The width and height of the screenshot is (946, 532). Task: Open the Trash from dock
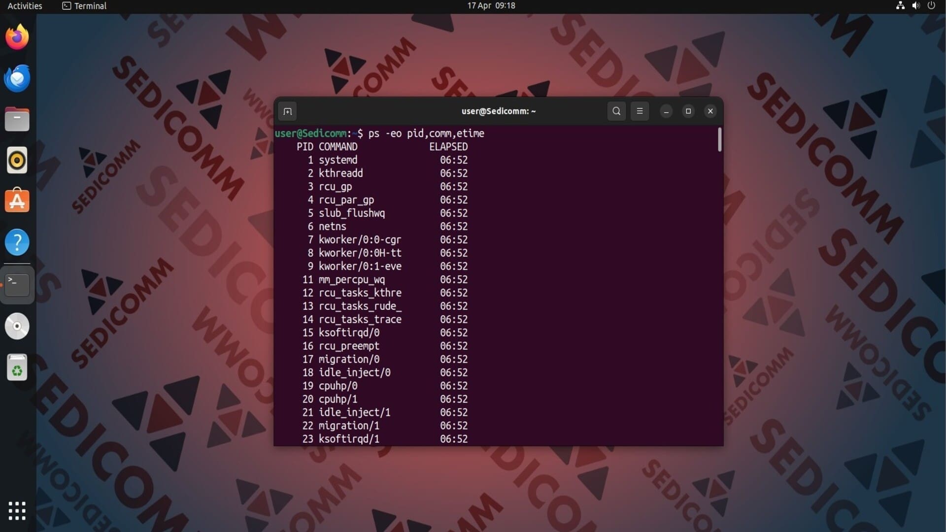(x=17, y=367)
